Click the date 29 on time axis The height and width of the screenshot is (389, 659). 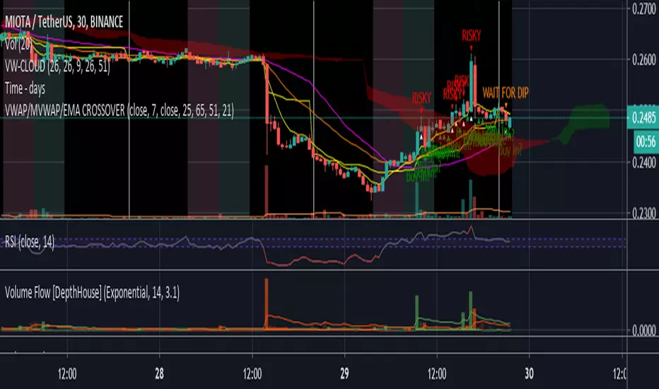coord(344,373)
